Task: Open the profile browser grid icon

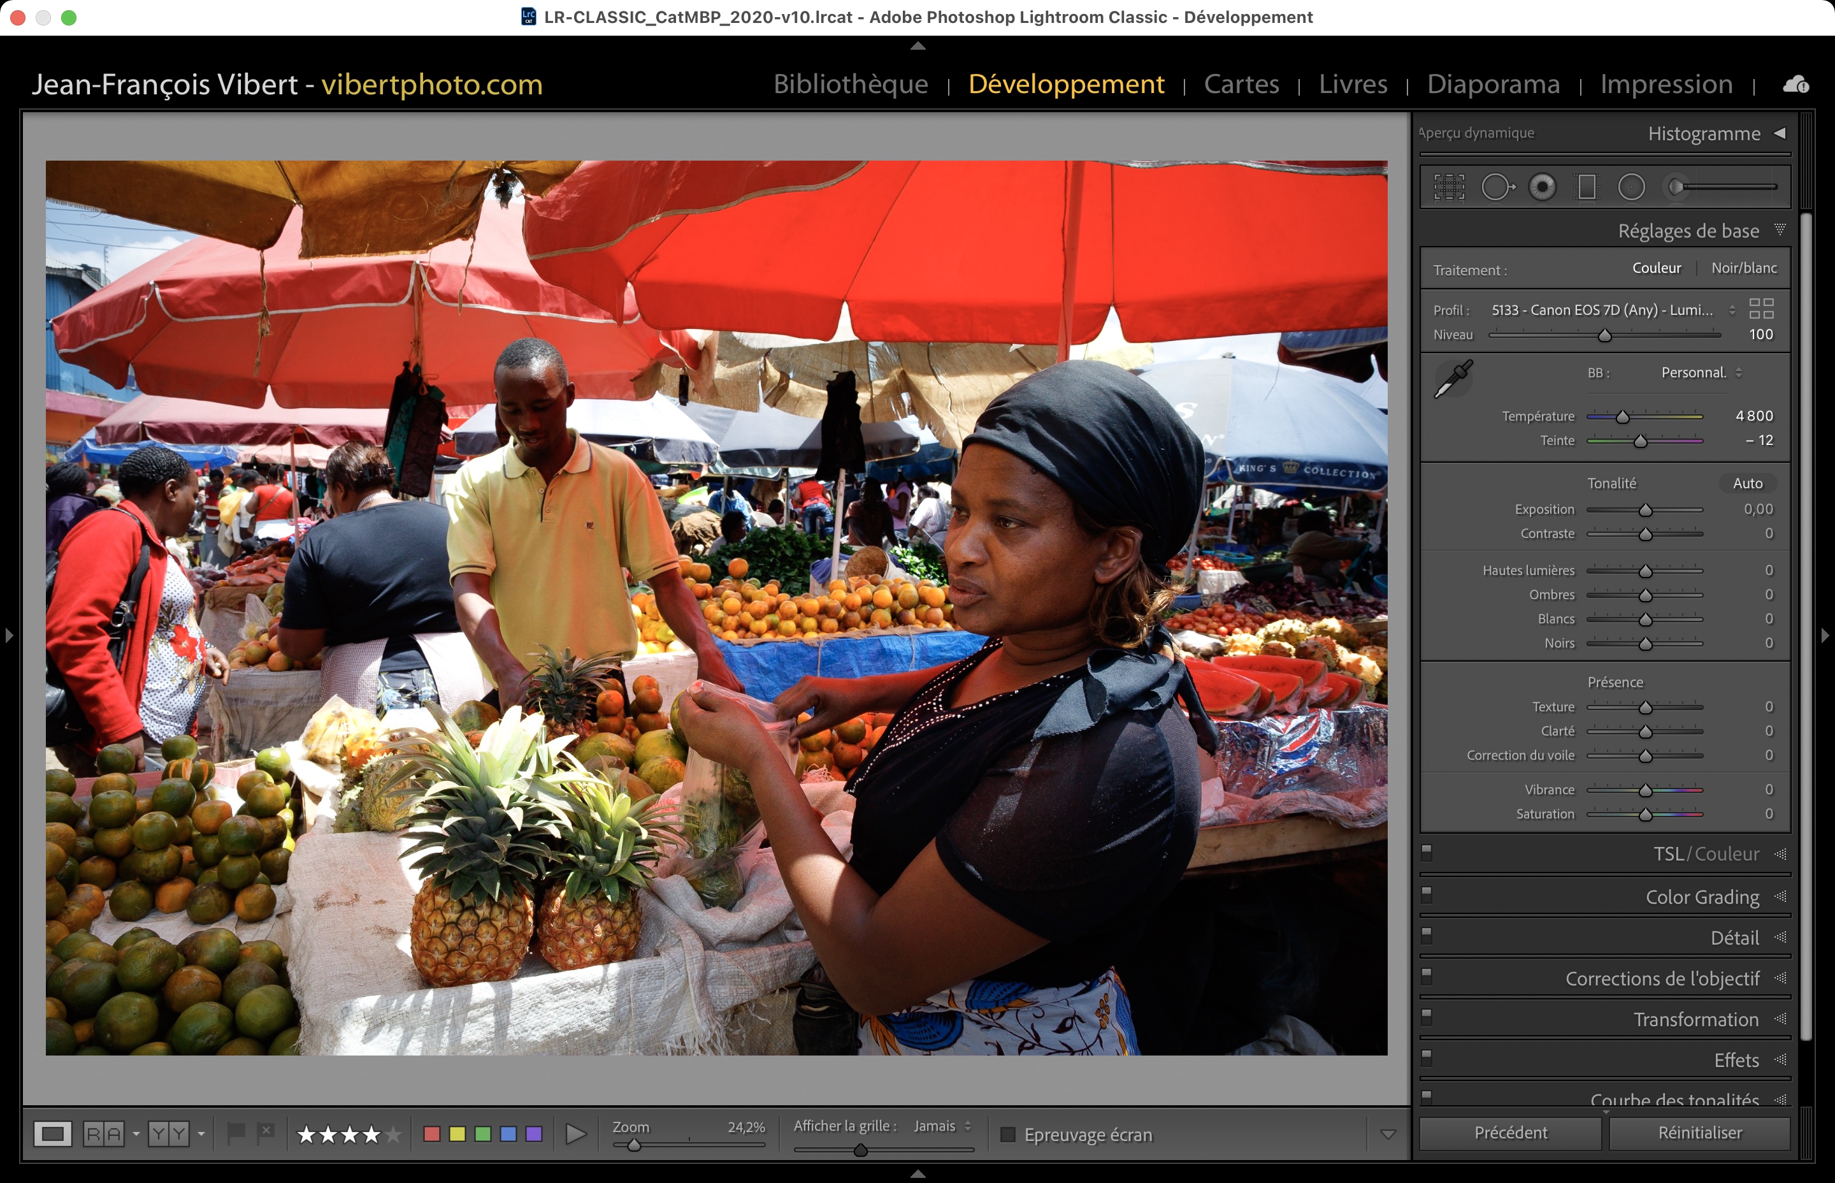Action: (x=1761, y=308)
